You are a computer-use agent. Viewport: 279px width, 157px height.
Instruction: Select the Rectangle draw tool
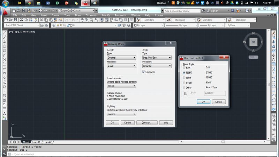pos(5,51)
